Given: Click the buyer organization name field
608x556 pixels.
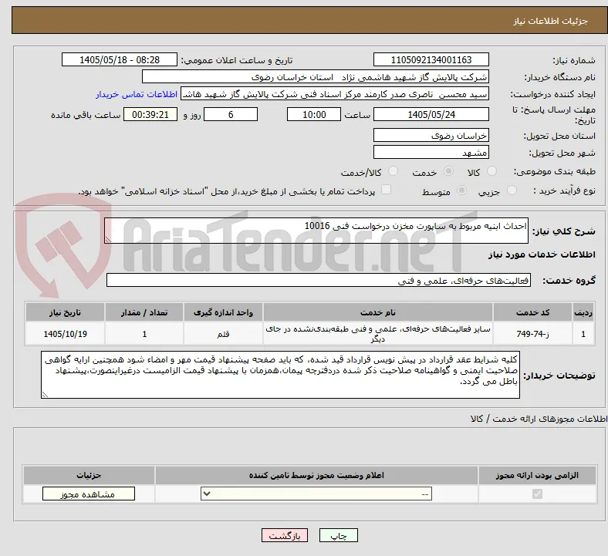Looking at the screenshot, I should click(316, 76).
